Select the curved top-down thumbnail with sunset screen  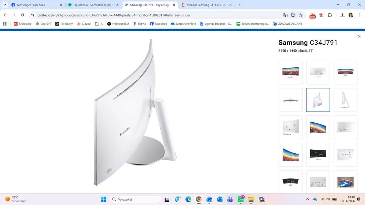[345, 72]
